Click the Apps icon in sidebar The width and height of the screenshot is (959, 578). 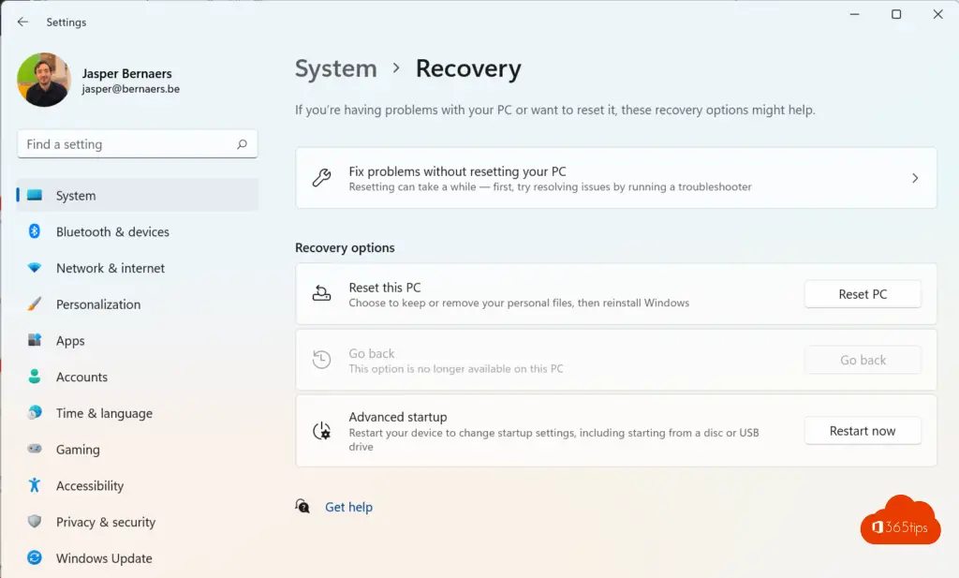click(35, 339)
